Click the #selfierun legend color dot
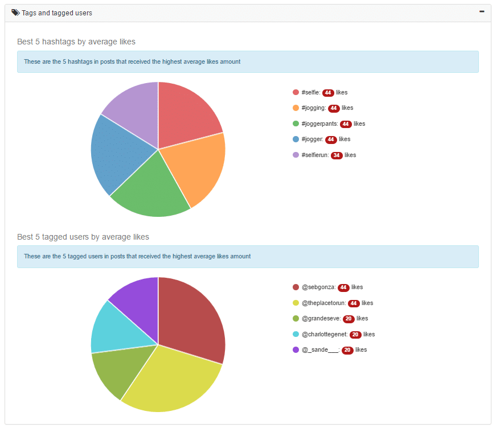The height and width of the screenshot is (428, 496). pos(296,155)
